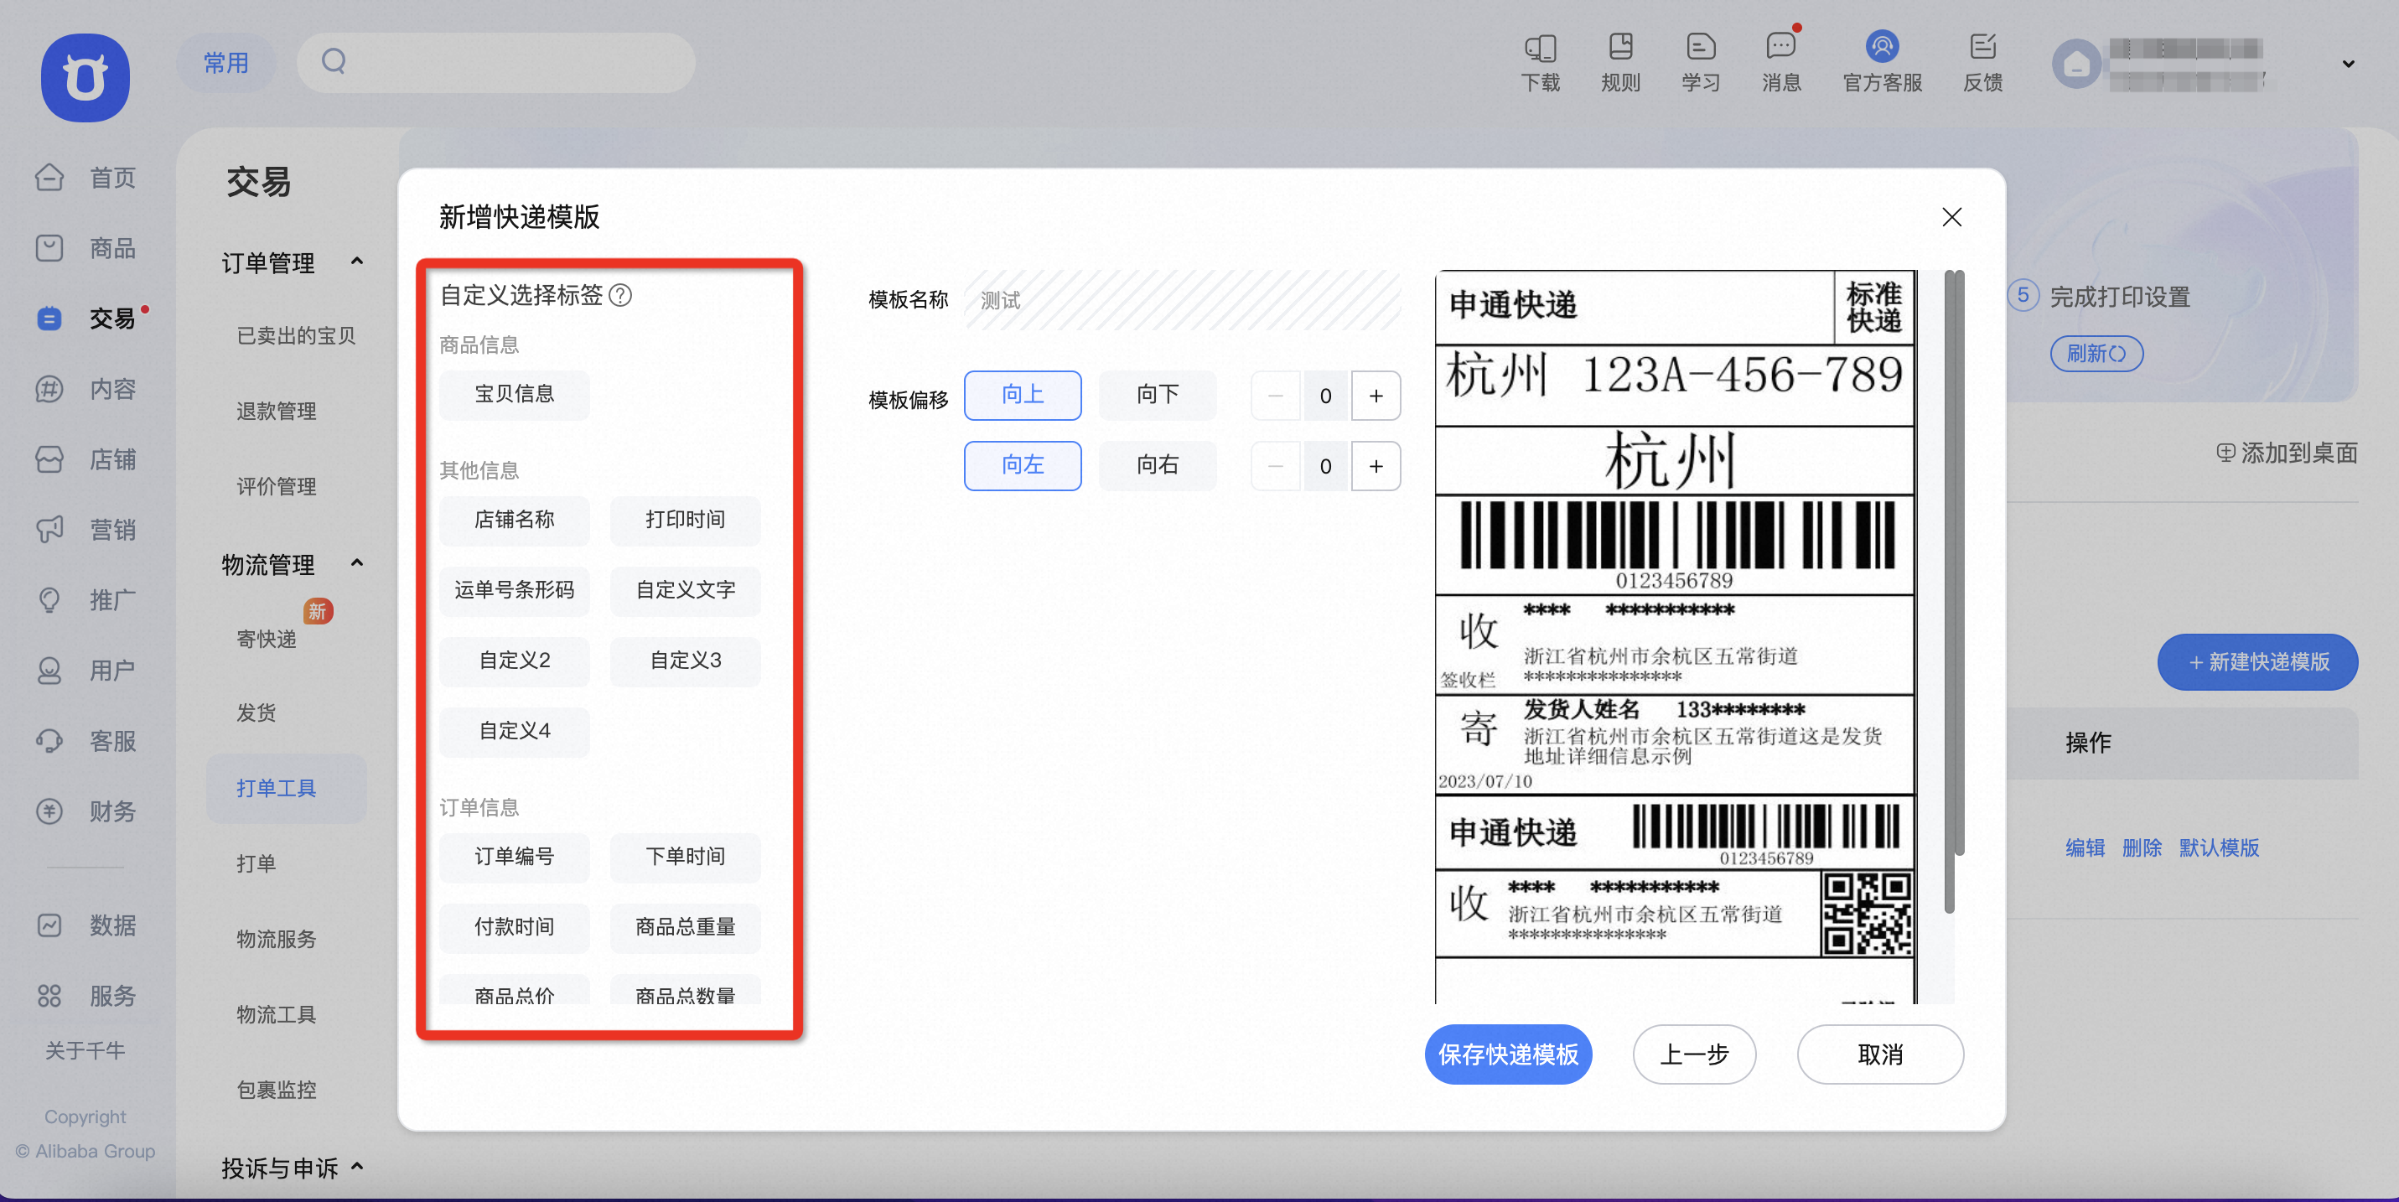Select 向上 offset direction
The height and width of the screenshot is (1202, 2399).
click(x=1023, y=395)
